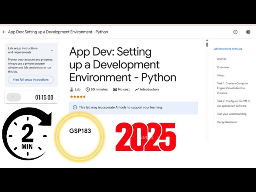Viewport: 256px width, 192px height.
Task: Click the No cost money icon
Action: (x=115, y=90)
